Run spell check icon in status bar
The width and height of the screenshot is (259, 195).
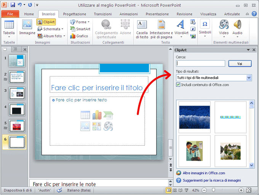click(x=59, y=190)
